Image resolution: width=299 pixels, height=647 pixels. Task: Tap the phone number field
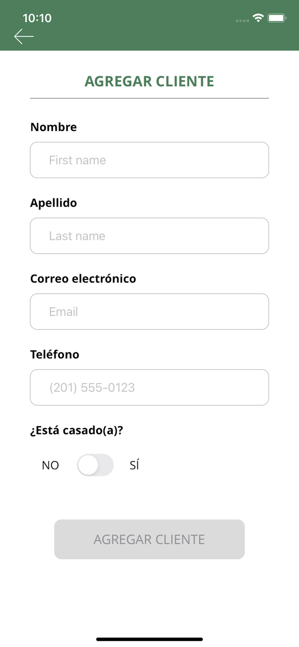[149, 387]
